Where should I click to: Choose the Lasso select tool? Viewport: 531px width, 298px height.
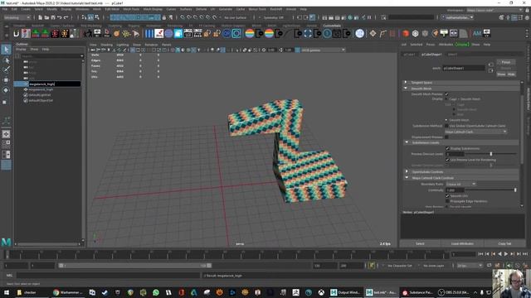pos(6,60)
